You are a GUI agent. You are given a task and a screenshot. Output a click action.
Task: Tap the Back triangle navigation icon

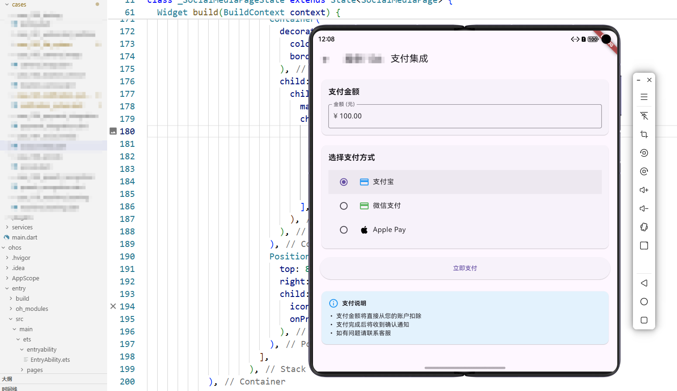(x=644, y=283)
